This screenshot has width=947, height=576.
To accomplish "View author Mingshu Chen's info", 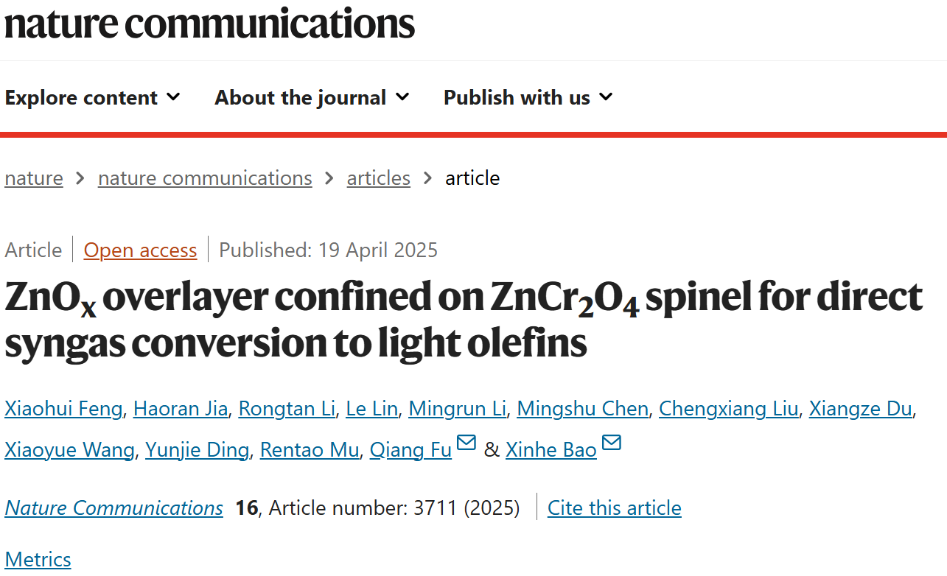I will tap(582, 409).
